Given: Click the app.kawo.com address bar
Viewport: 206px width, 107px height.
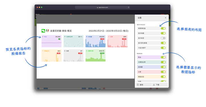Looking at the screenshot, I should tap(102, 7).
